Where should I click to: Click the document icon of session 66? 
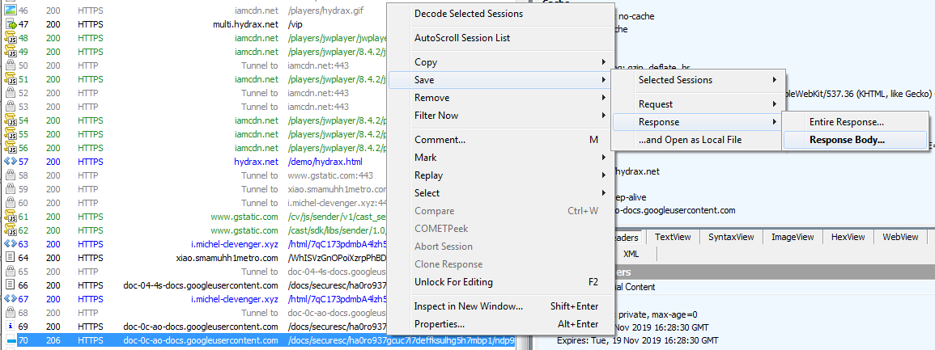tap(11, 285)
